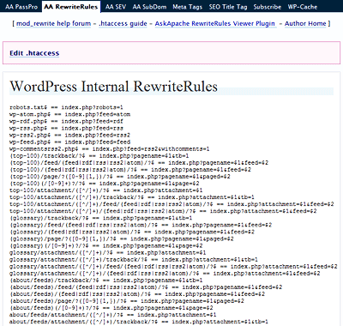
Task: Select the wp-rss.php$ rule line
Action: [66, 128]
